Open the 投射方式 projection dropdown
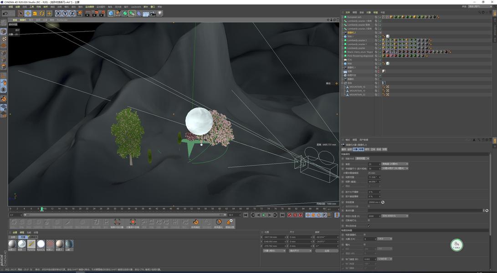Viewport: 497px width, 273px height. coord(362,158)
